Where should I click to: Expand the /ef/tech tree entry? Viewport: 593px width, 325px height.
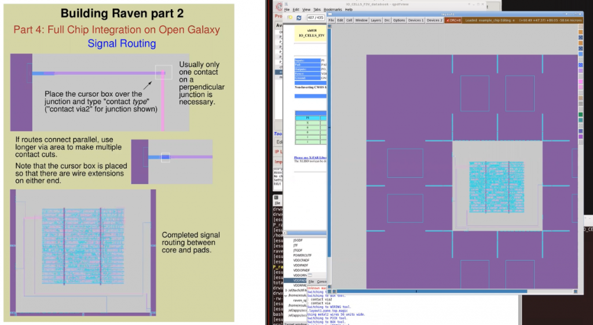(286, 290)
